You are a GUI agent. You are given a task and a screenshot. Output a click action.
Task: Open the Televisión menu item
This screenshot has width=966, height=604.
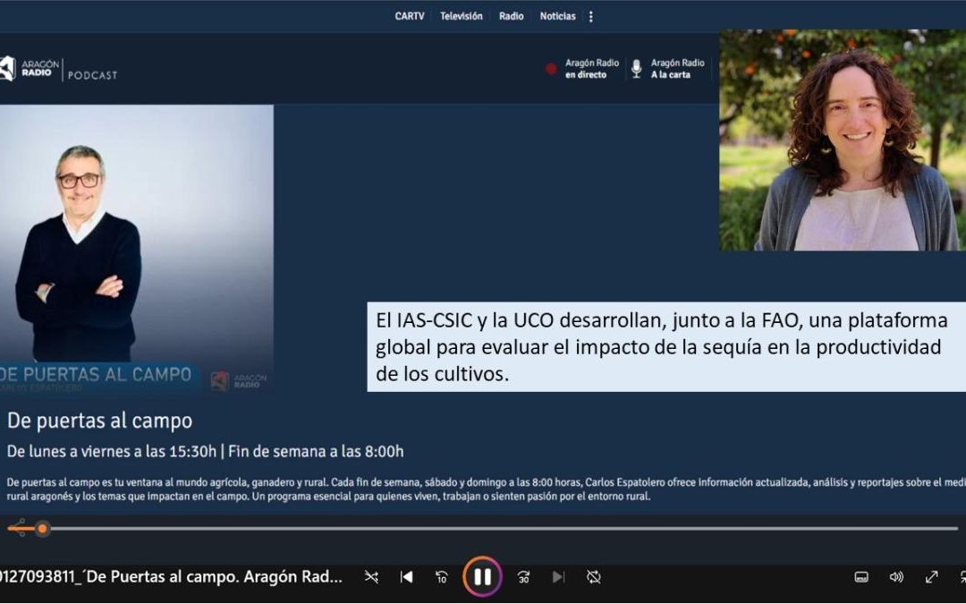click(x=462, y=16)
